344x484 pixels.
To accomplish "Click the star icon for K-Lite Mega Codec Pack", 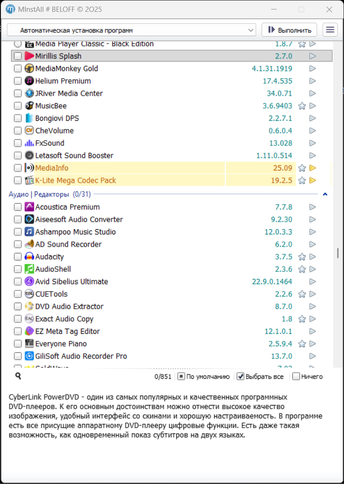I will (302, 180).
